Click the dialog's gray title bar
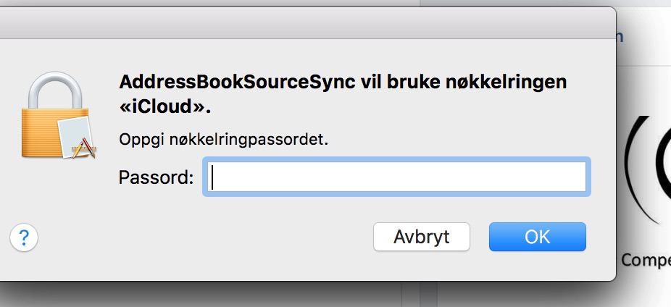This screenshot has width=671, height=307. click(306, 23)
